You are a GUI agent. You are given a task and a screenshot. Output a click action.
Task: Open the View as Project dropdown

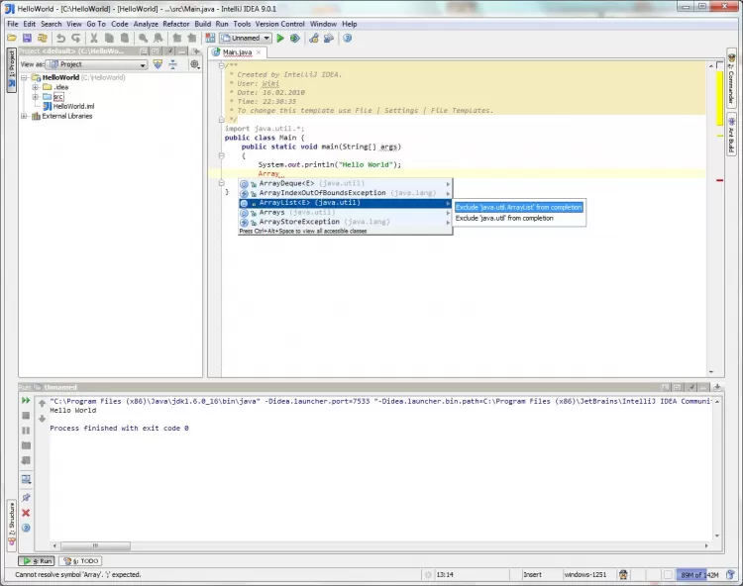pyautogui.click(x=96, y=64)
